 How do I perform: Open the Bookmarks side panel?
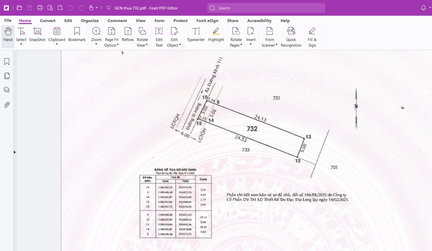pos(7,62)
